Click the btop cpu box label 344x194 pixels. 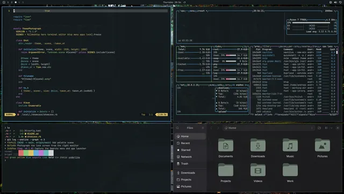coord(182,11)
